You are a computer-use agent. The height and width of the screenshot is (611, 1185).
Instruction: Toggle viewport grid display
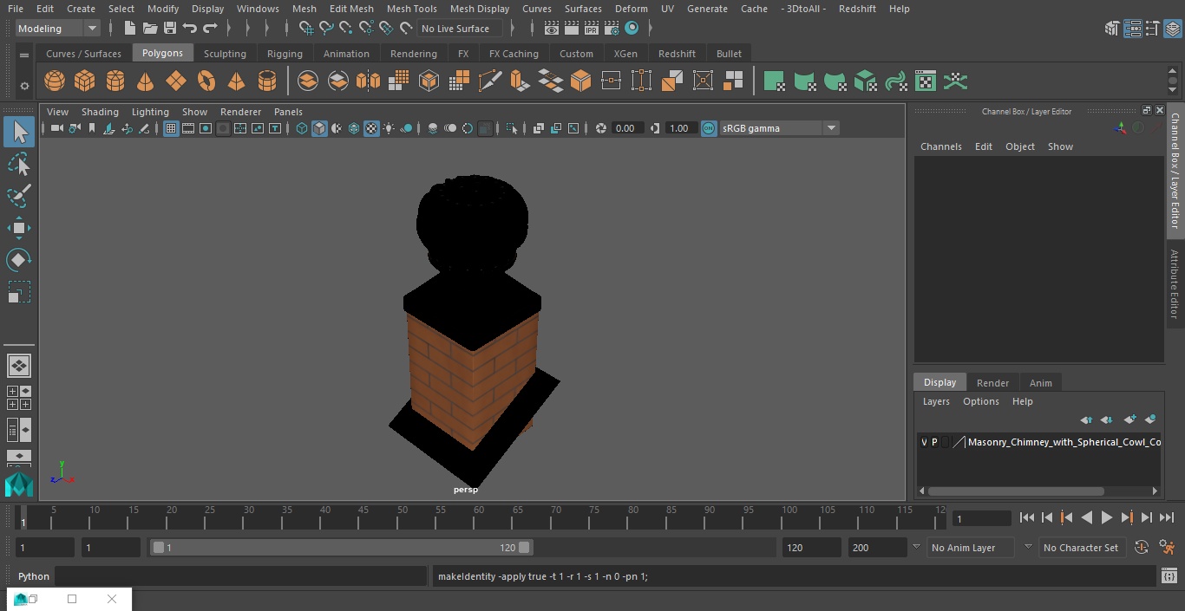click(171, 128)
